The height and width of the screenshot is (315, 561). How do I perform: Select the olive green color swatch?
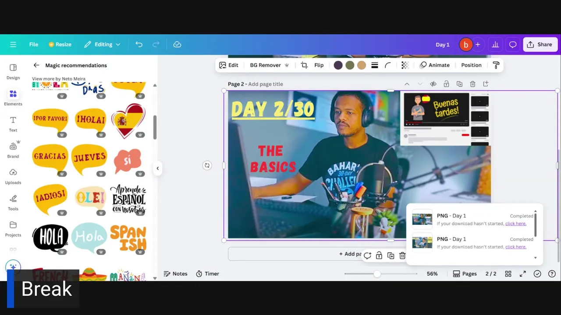click(x=350, y=65)
